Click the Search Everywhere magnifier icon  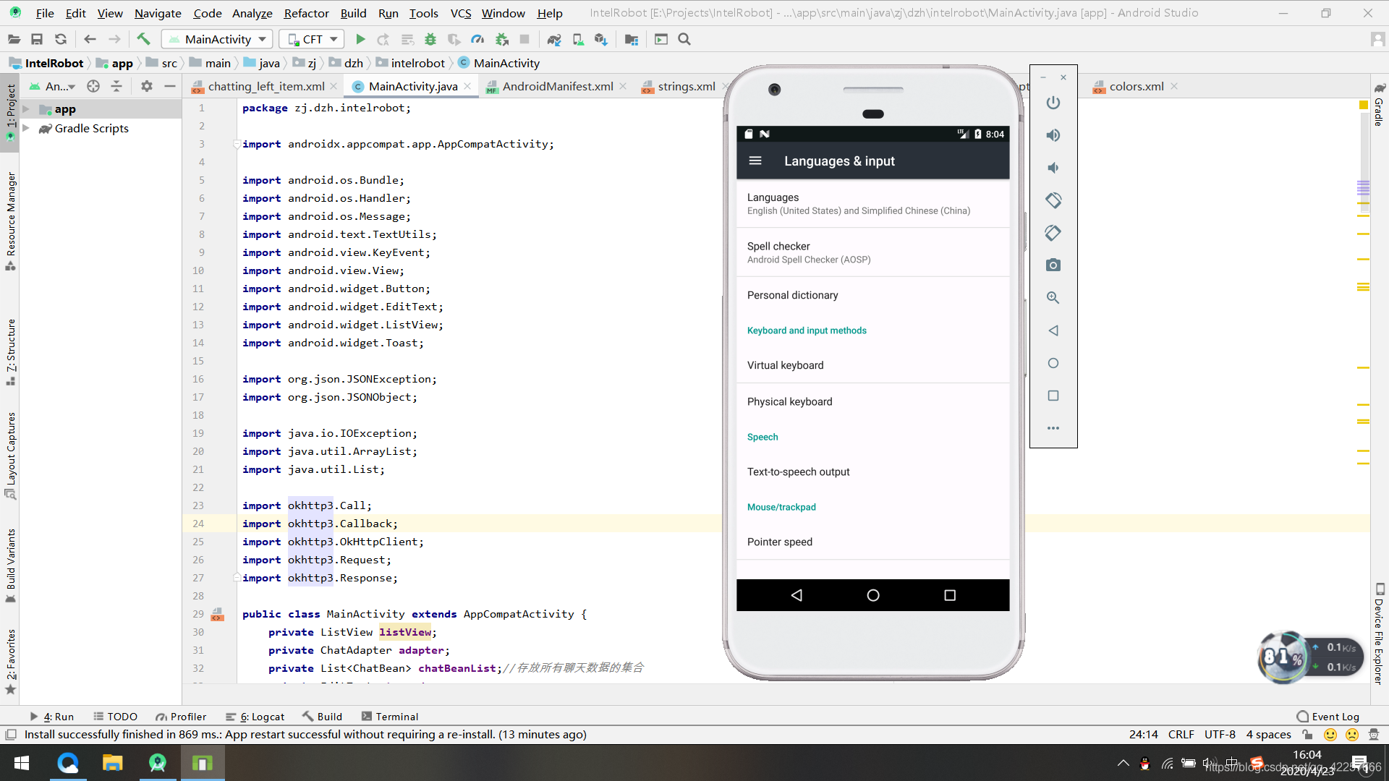point(684,39)
